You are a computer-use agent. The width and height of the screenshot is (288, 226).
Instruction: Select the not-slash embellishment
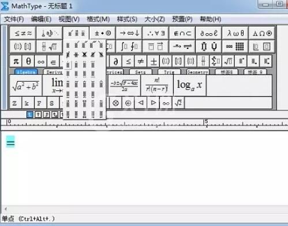pyautogui.click(x=68, y=55)
